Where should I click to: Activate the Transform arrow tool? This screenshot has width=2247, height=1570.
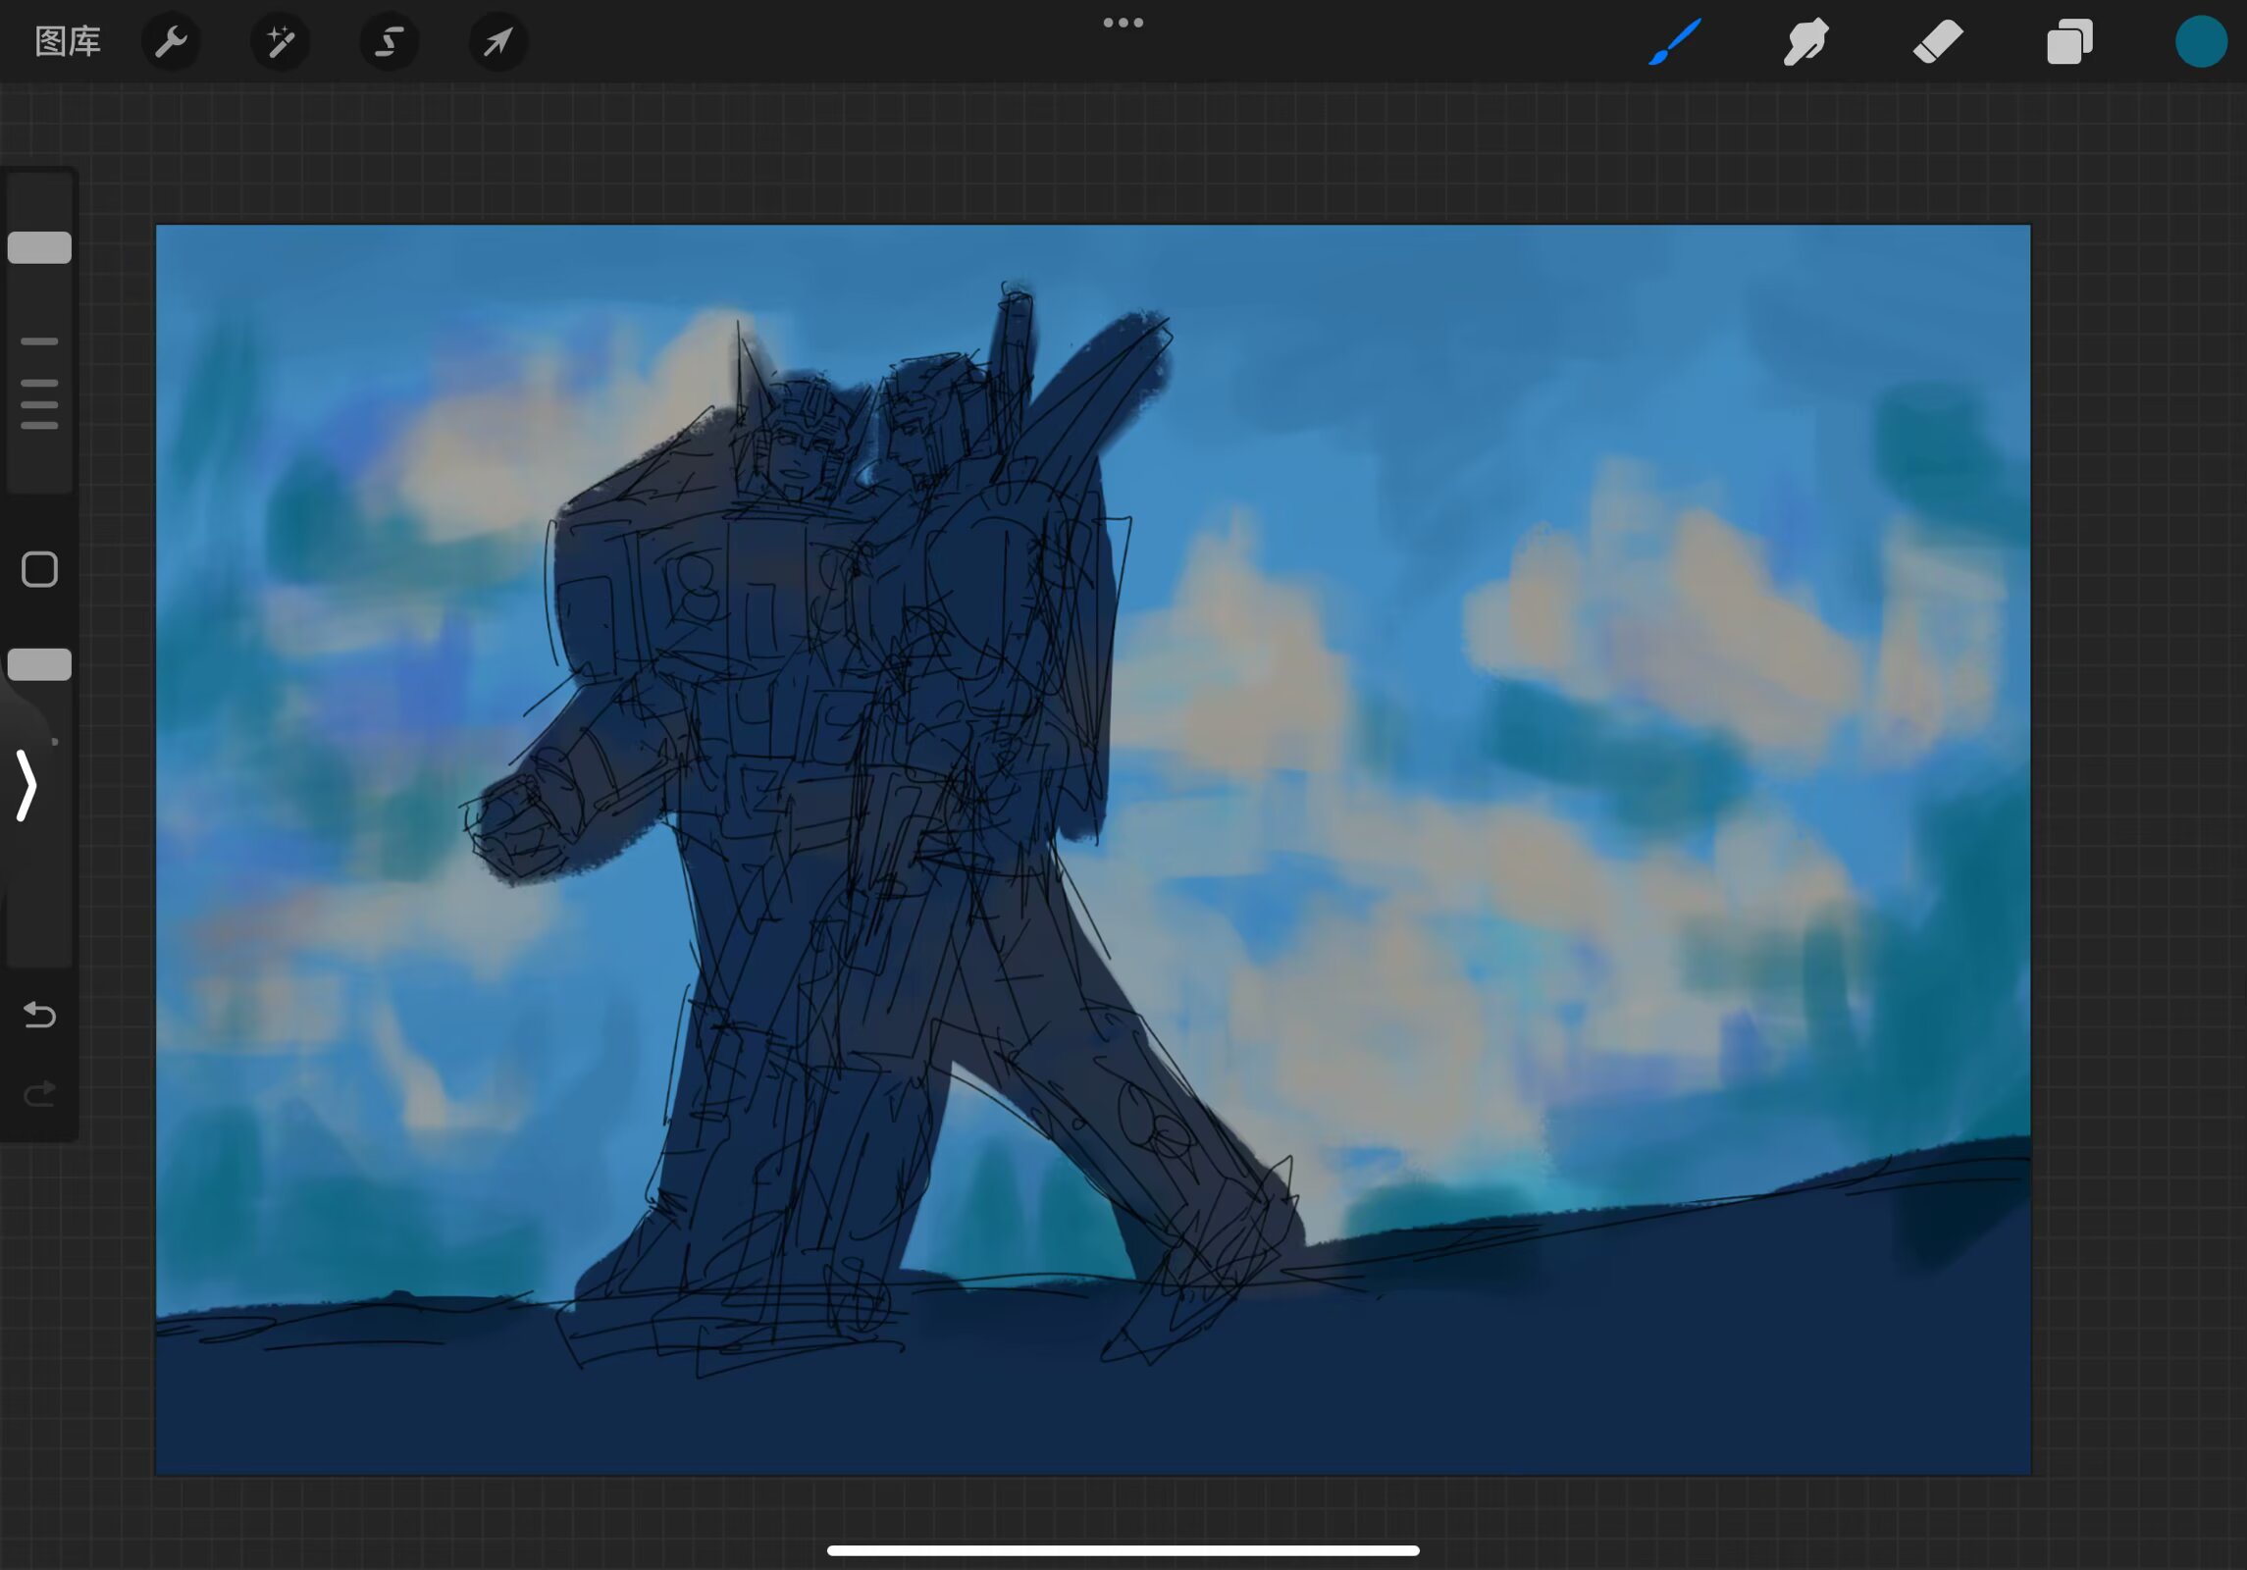point(498,41)
